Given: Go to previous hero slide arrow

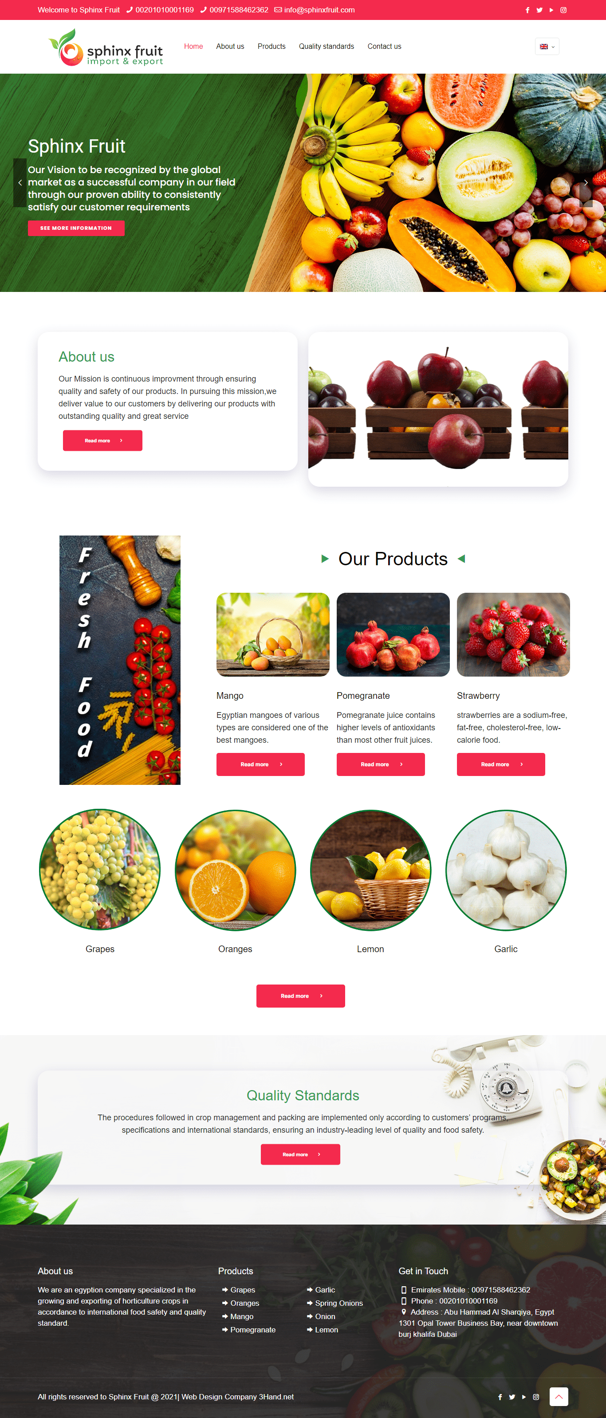Looking at the screenshot, I should point(20,183).
